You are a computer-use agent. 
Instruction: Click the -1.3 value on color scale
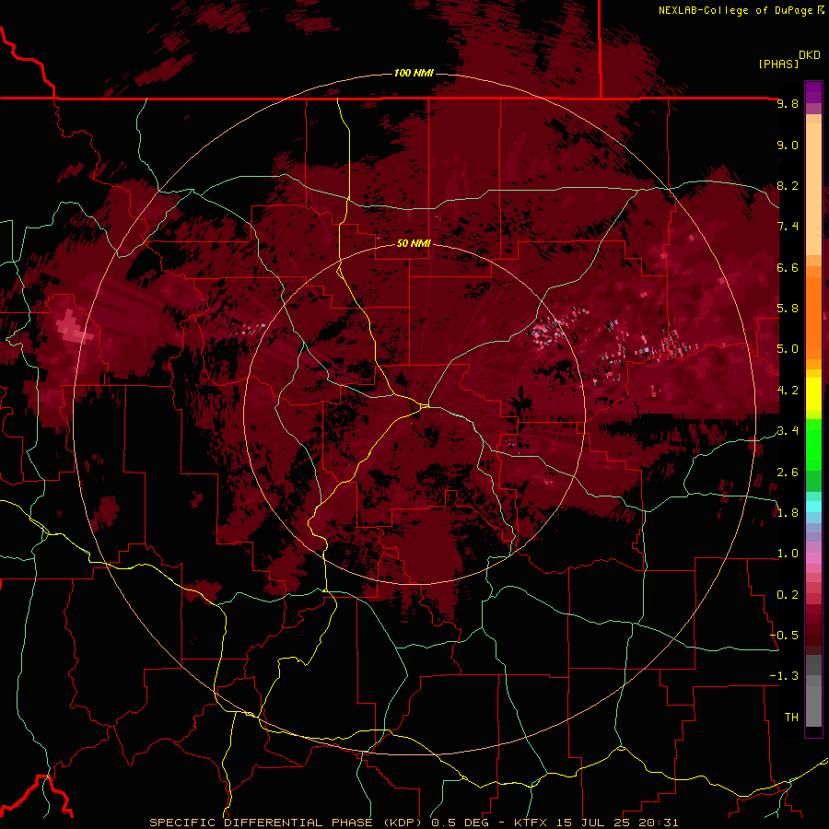(784, 677)
